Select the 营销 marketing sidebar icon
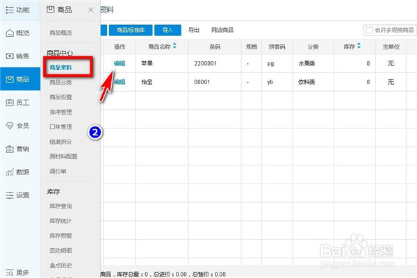This screenshot has height=278, width=417. tap(18, 149)
